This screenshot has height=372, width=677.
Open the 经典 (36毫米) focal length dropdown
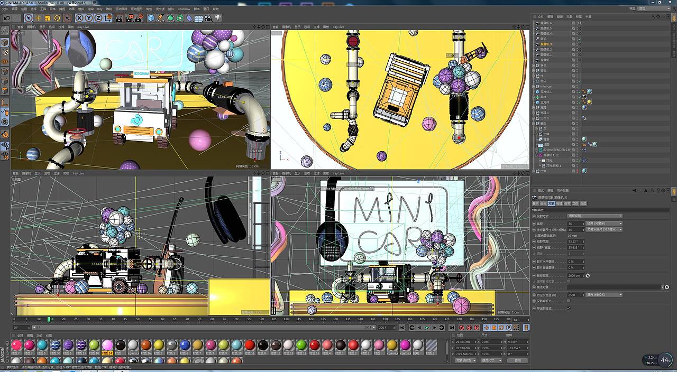pyautogui.click(x=604, y=223)
